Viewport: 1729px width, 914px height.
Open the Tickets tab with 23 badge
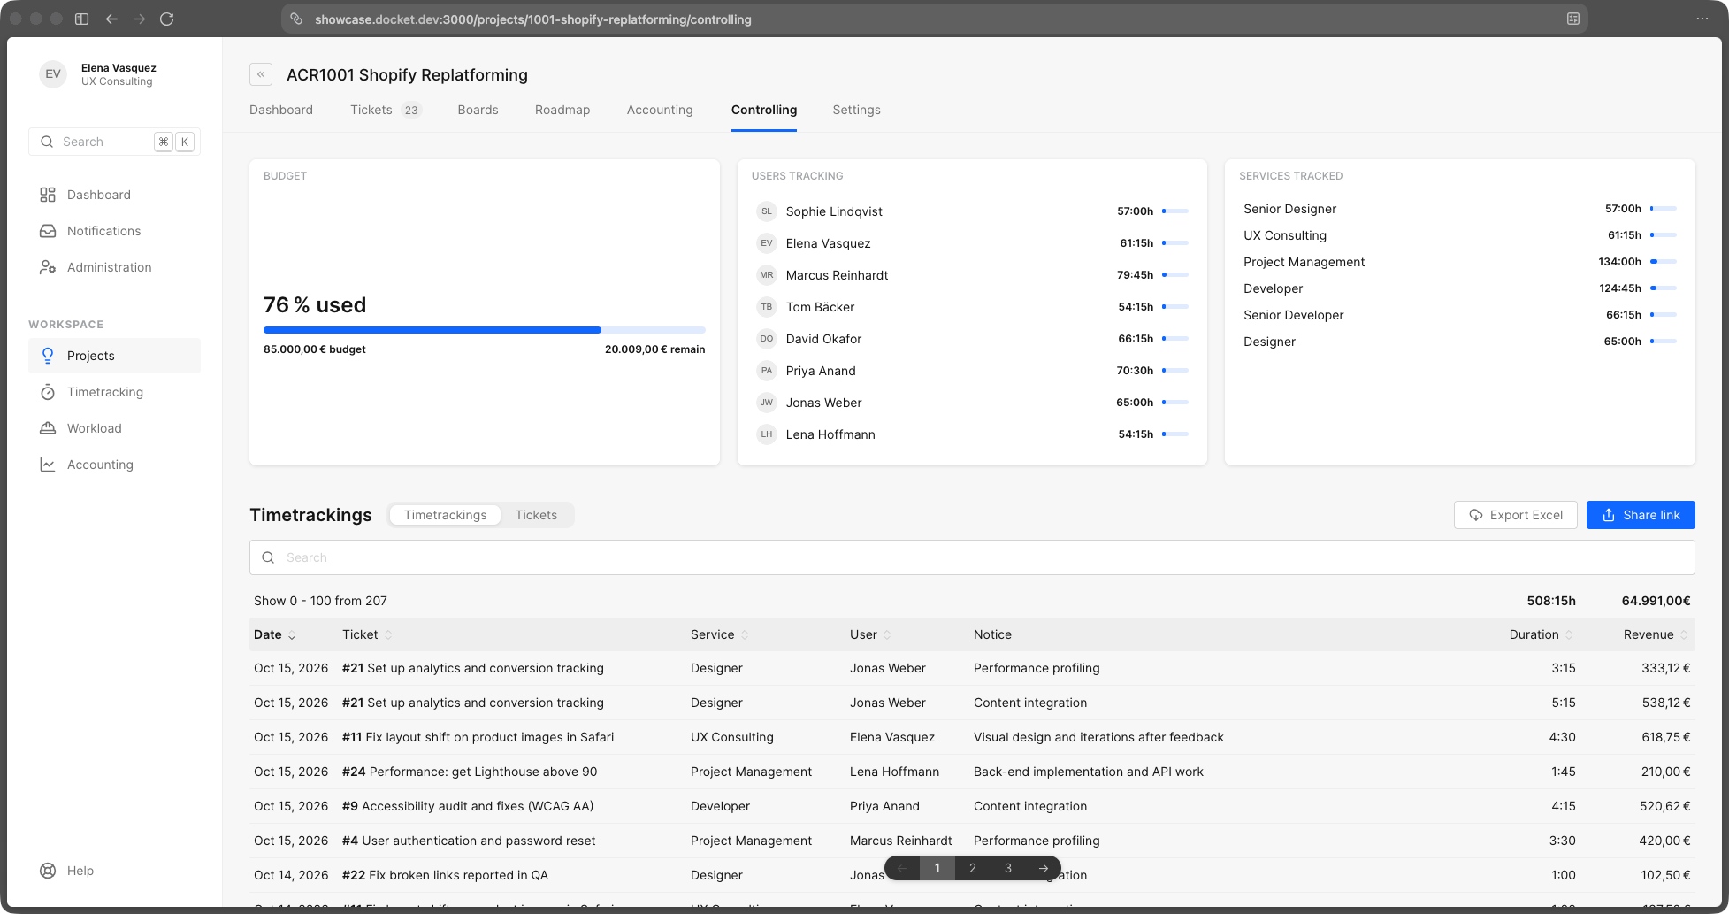(x=386, y=110)
